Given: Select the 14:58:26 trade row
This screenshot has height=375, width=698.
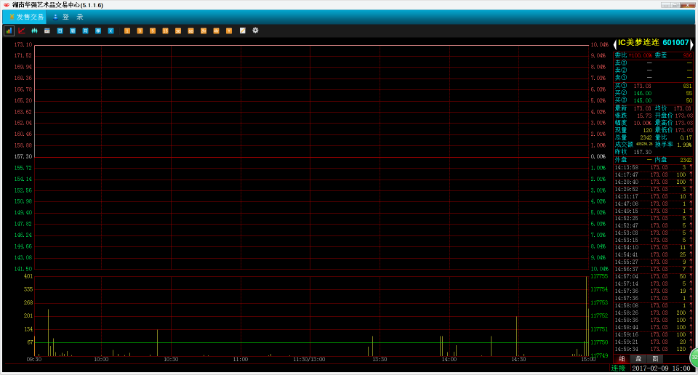Looking at the screenshot, I should (654, 313).
